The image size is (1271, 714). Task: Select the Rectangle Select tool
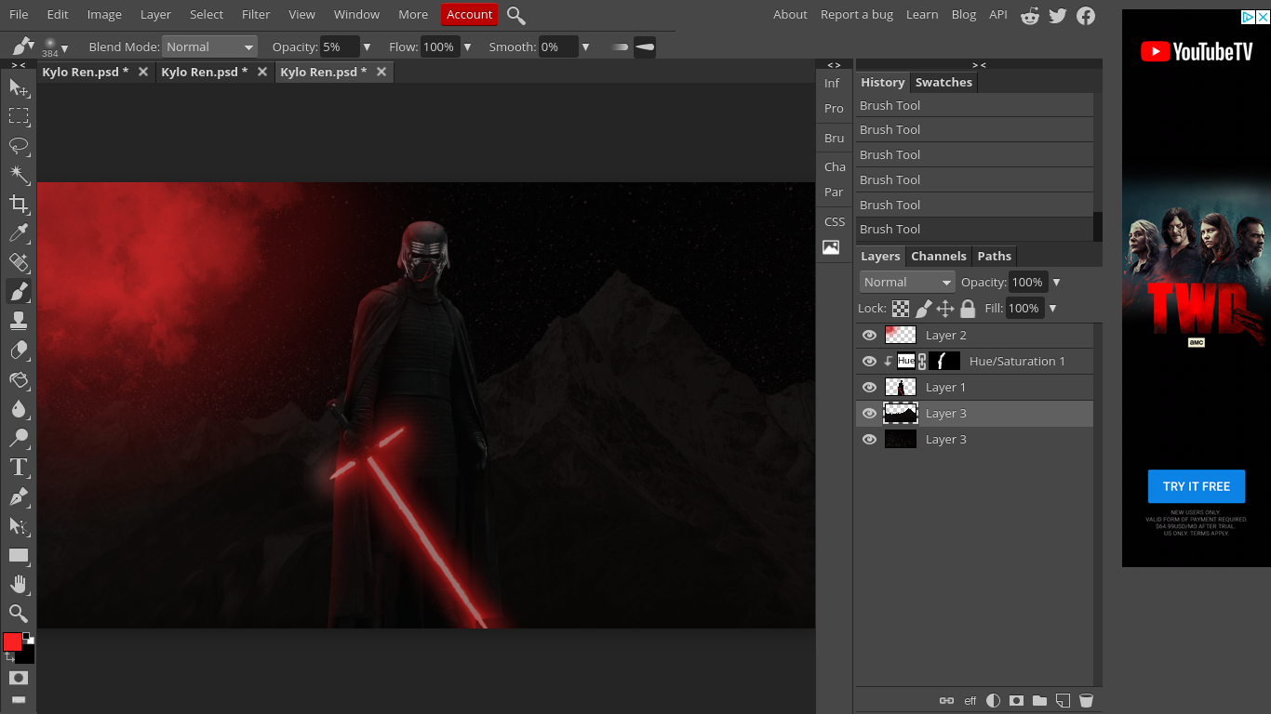click(18, 116)
